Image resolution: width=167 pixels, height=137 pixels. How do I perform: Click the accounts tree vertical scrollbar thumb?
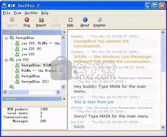(x=63, y=60)
